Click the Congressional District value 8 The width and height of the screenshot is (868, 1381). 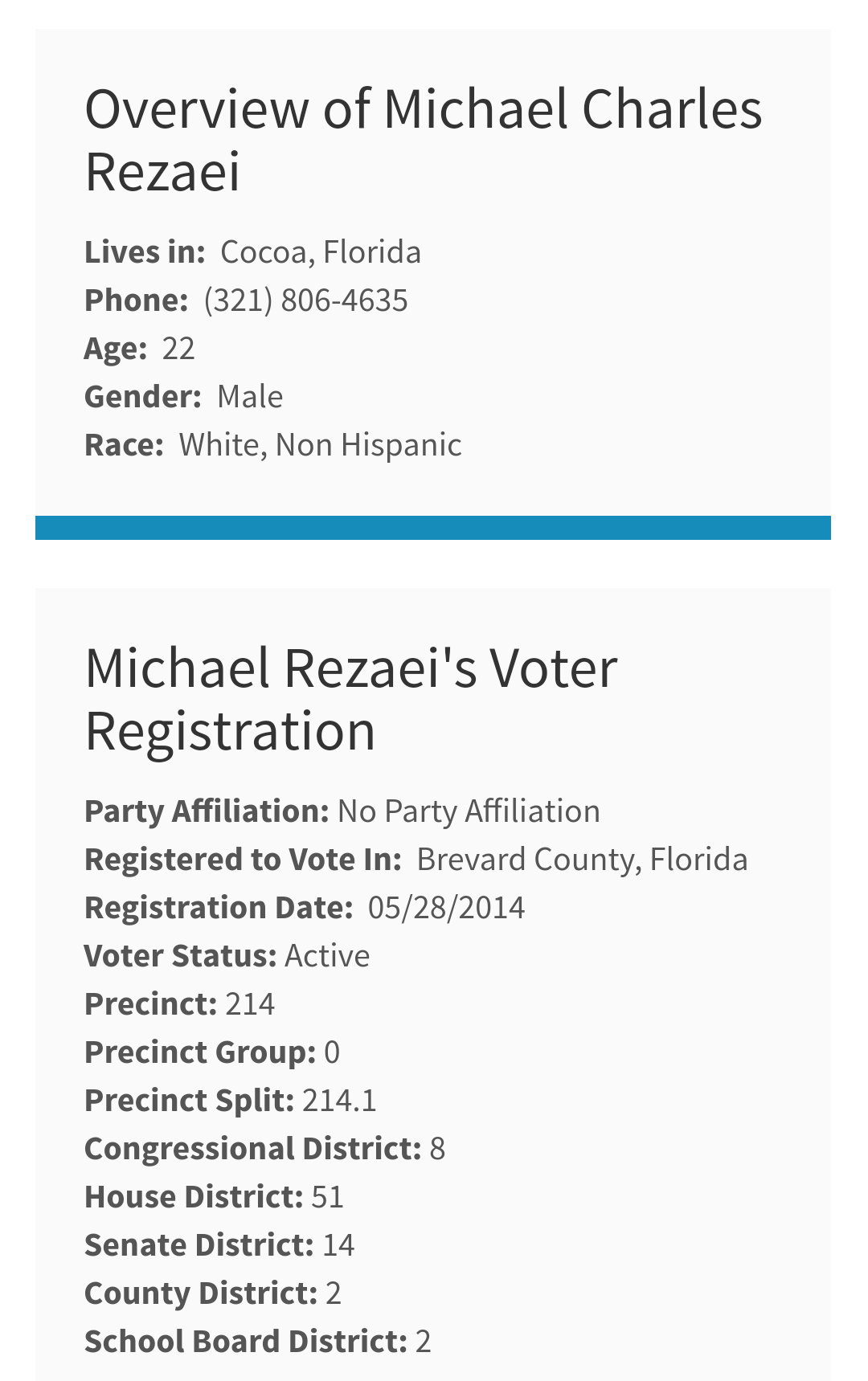coord(437,1148)
